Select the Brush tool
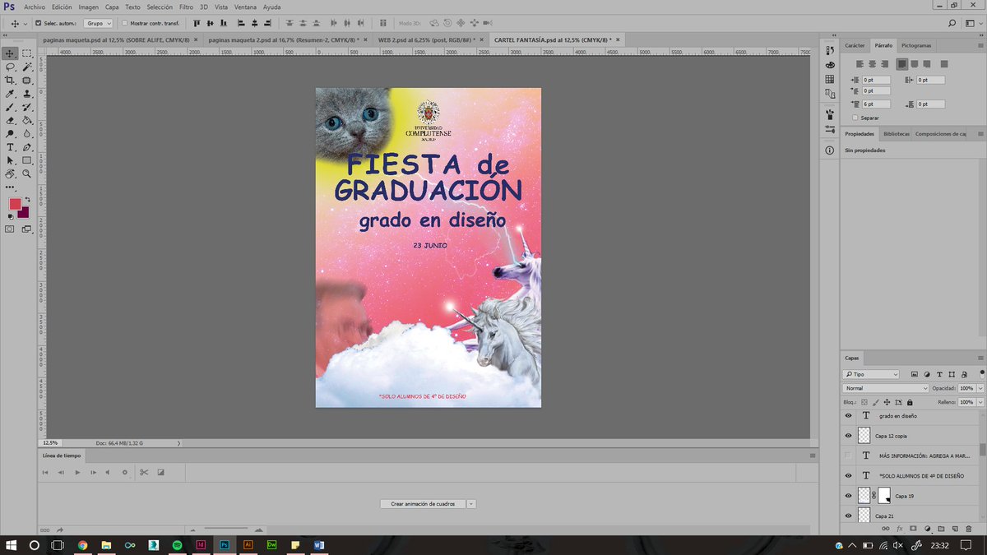Image resolution: width=987 pixels, height=555 pixels. coord(10,107)
